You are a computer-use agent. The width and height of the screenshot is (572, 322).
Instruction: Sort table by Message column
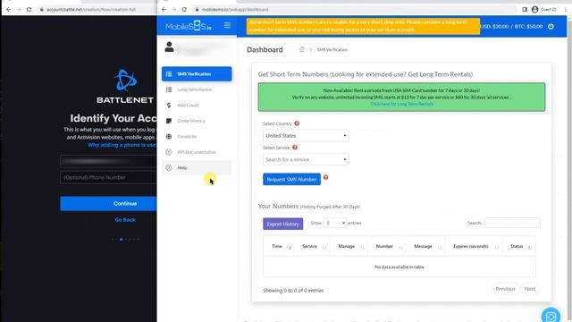point(425,247)
